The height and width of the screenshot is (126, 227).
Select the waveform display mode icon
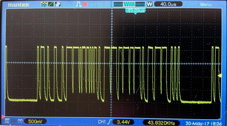(x=44, y=4)
